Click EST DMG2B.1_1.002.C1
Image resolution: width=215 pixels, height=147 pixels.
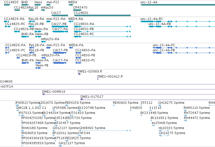(31, 108)
